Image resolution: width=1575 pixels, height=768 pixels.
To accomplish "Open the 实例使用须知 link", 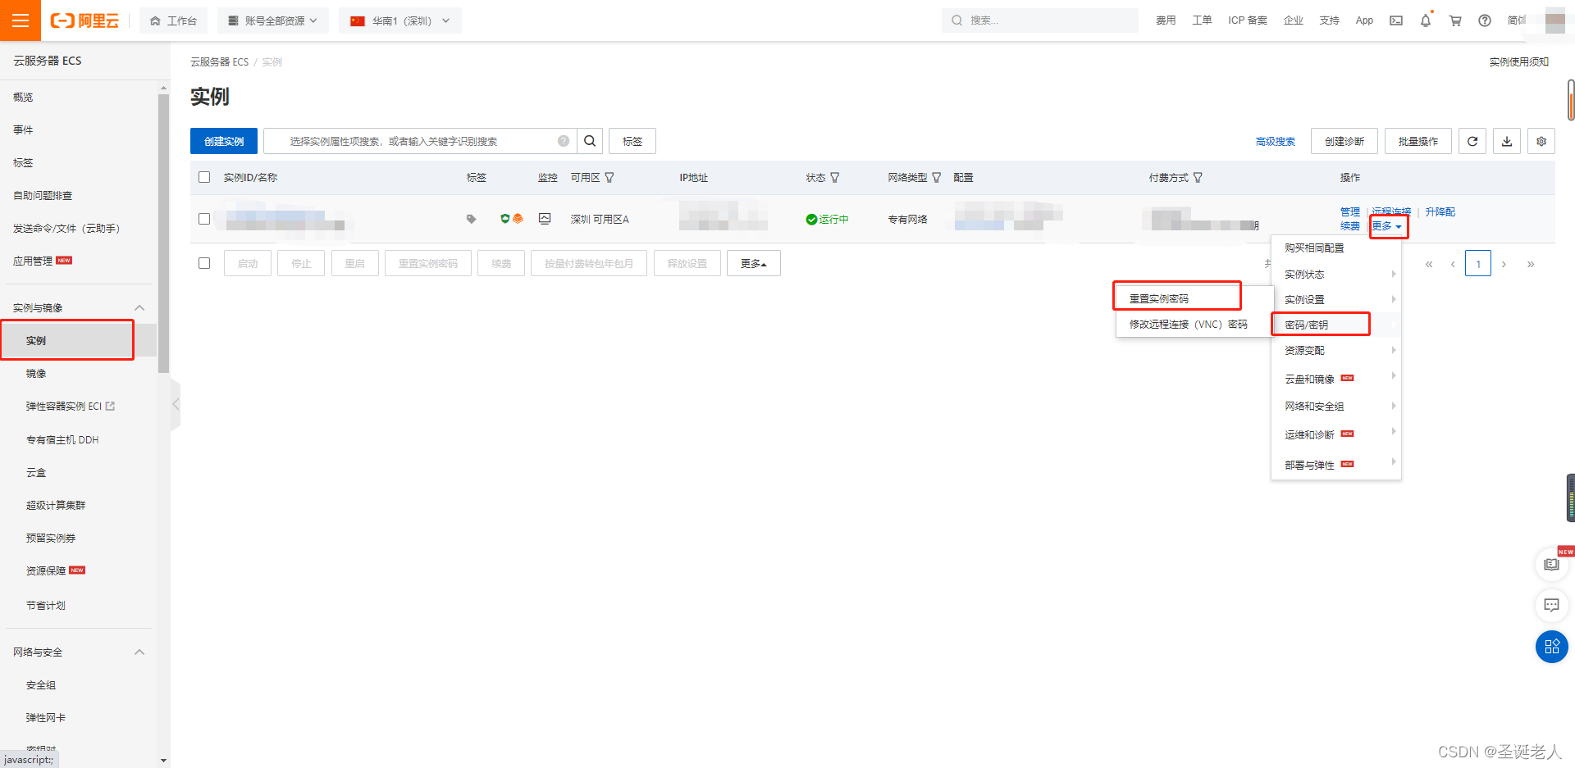I will tap(1518, 61).
